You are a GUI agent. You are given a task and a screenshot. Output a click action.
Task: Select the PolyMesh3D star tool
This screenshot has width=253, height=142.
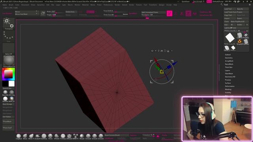(246, 35)
